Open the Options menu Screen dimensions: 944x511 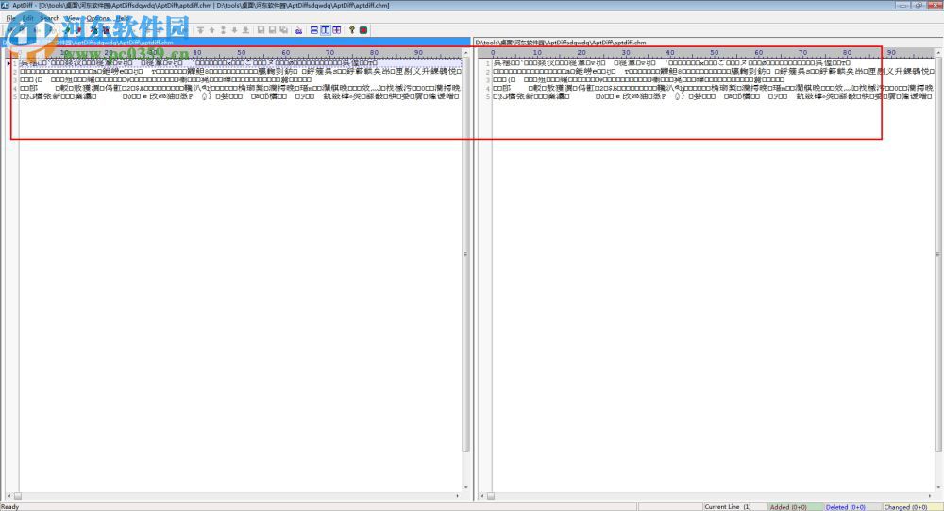point(98,18)
